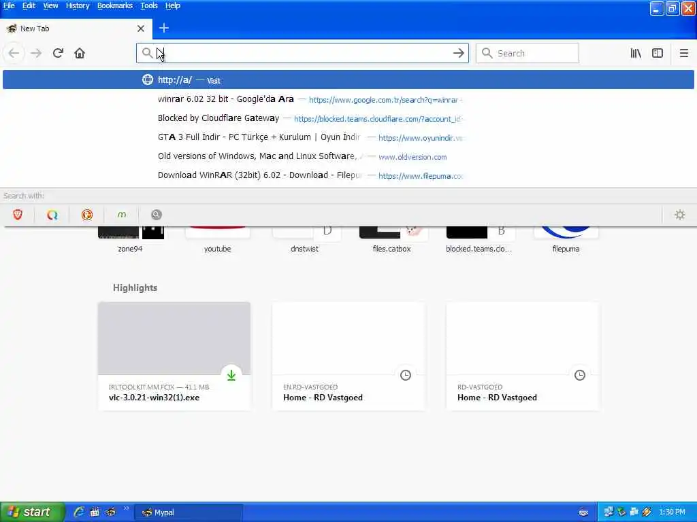Open Old versions of Windows suggestion
Viewport: 697px width, 522px height.
click(348, 157)
